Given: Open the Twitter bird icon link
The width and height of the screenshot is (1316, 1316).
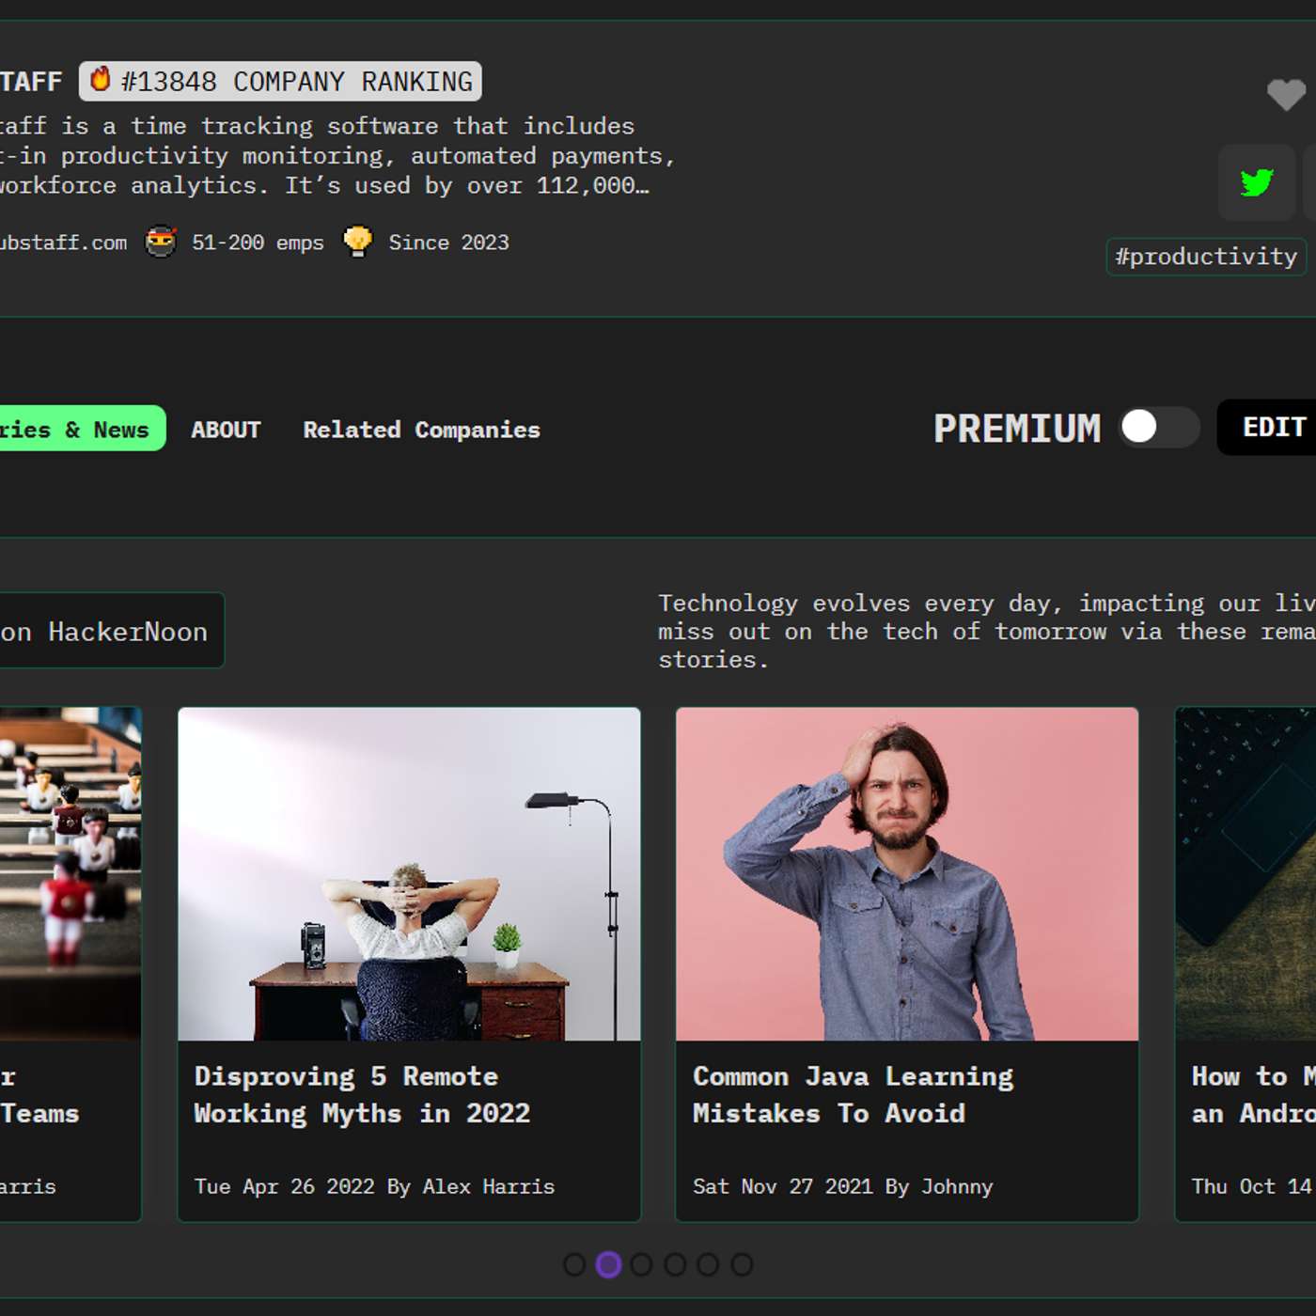Looking at the screenshot, I should point(1256,182).
